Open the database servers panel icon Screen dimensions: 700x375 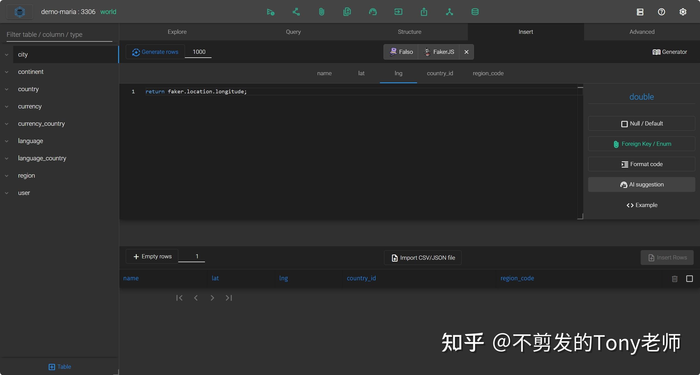pos(640,12)
